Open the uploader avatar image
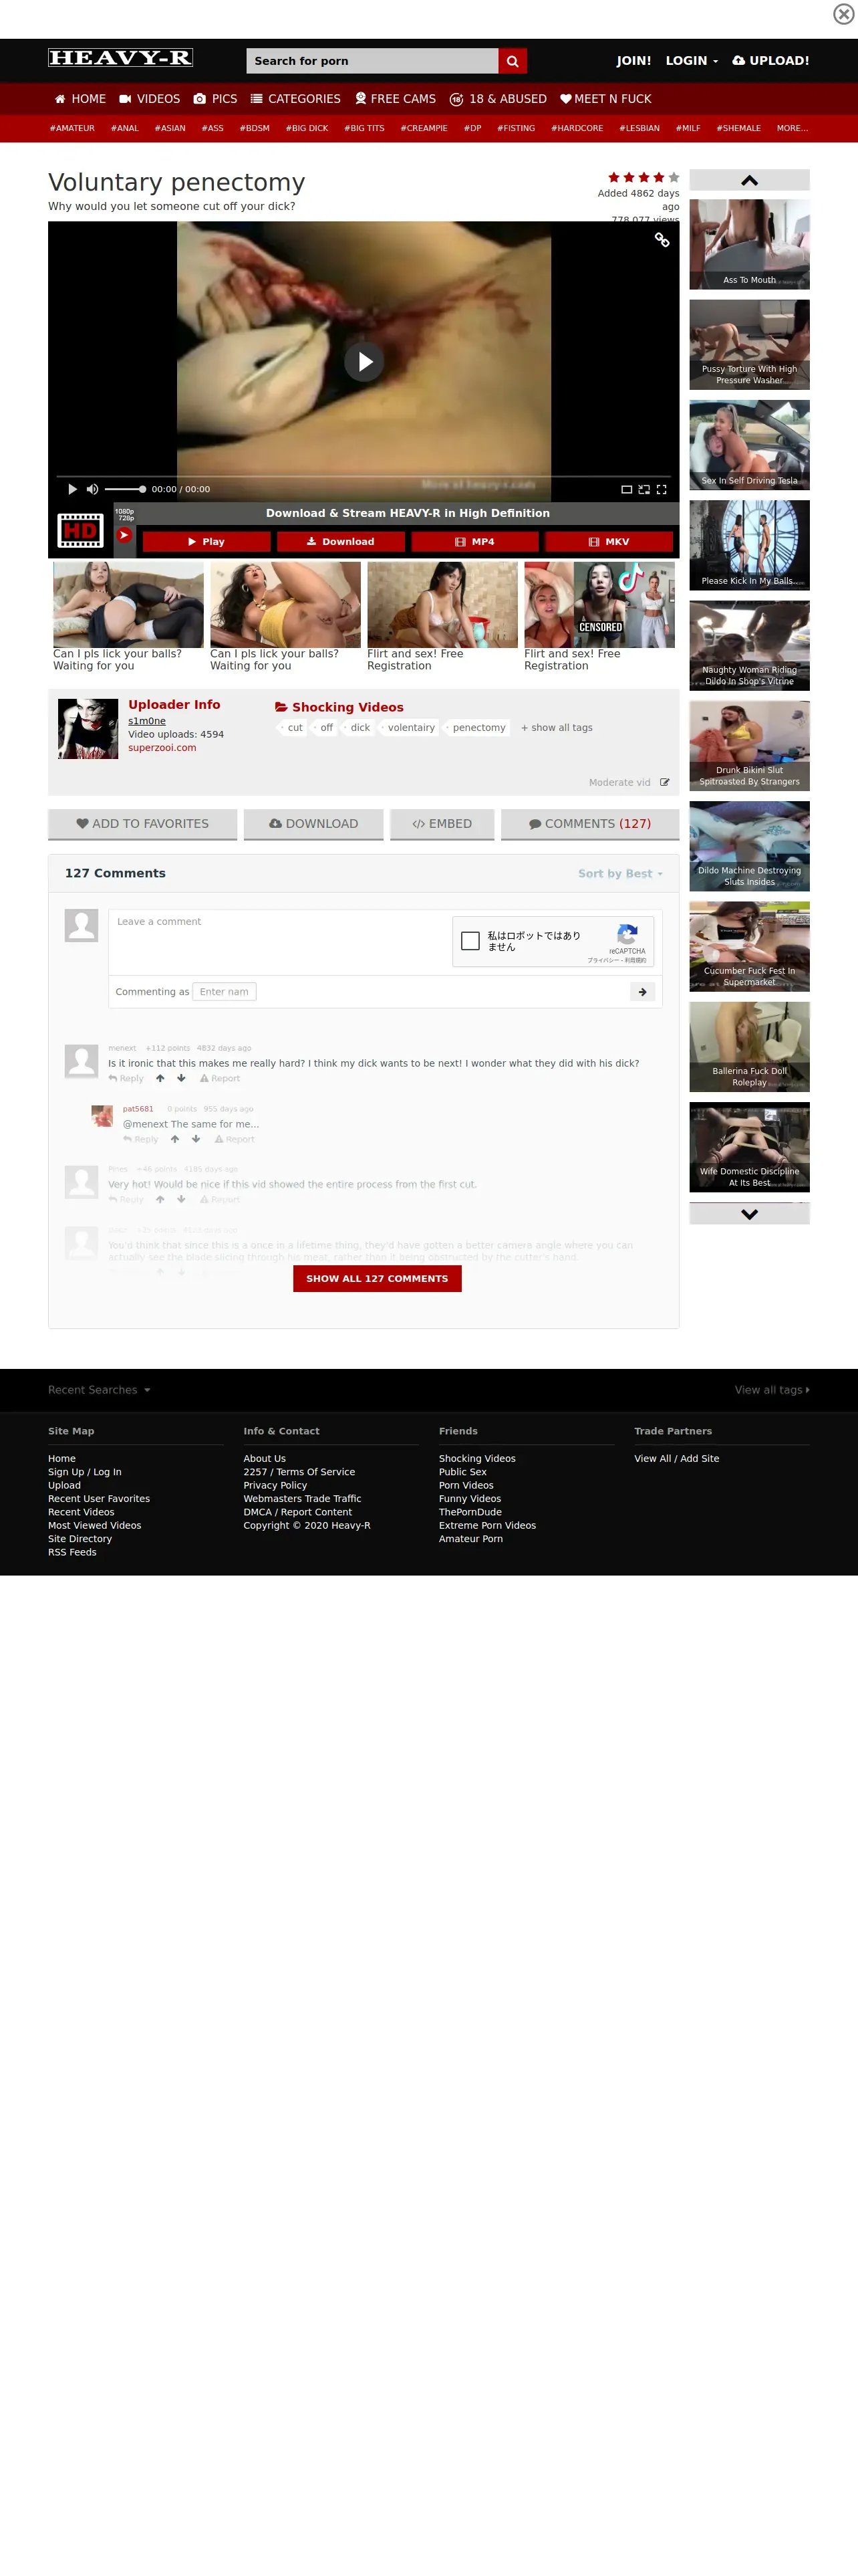Screen dimensions: 858x2576 88,728
